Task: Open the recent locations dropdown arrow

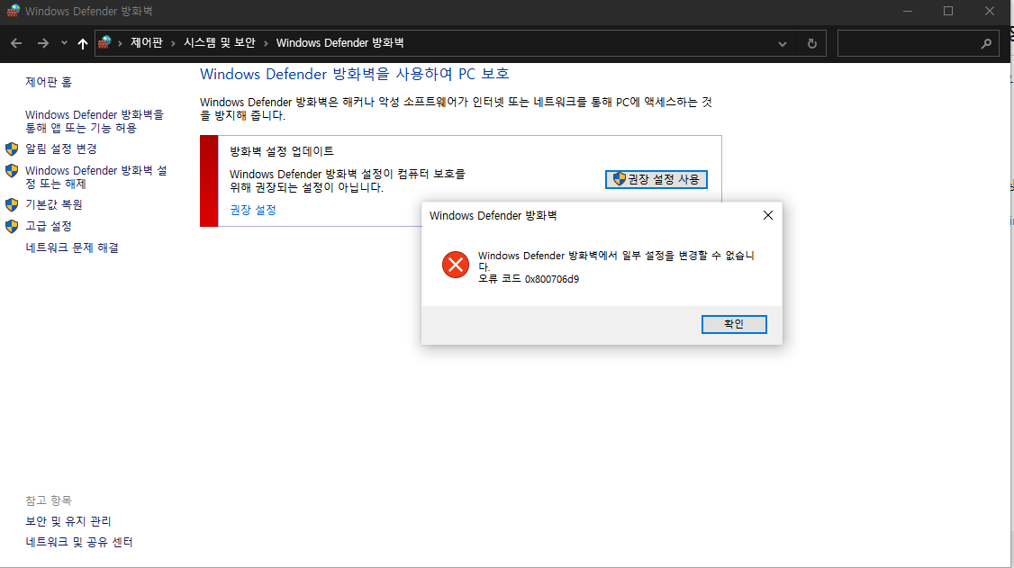Action: pyautogui.click(x=64, y=43)
